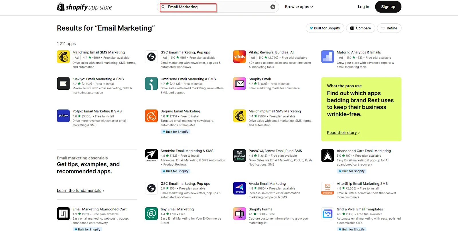The width and height of the screenshot is (458, 231).
Task: Focus the Email Marketing search input
Action: pyautogui.click(x=218, y=7)
